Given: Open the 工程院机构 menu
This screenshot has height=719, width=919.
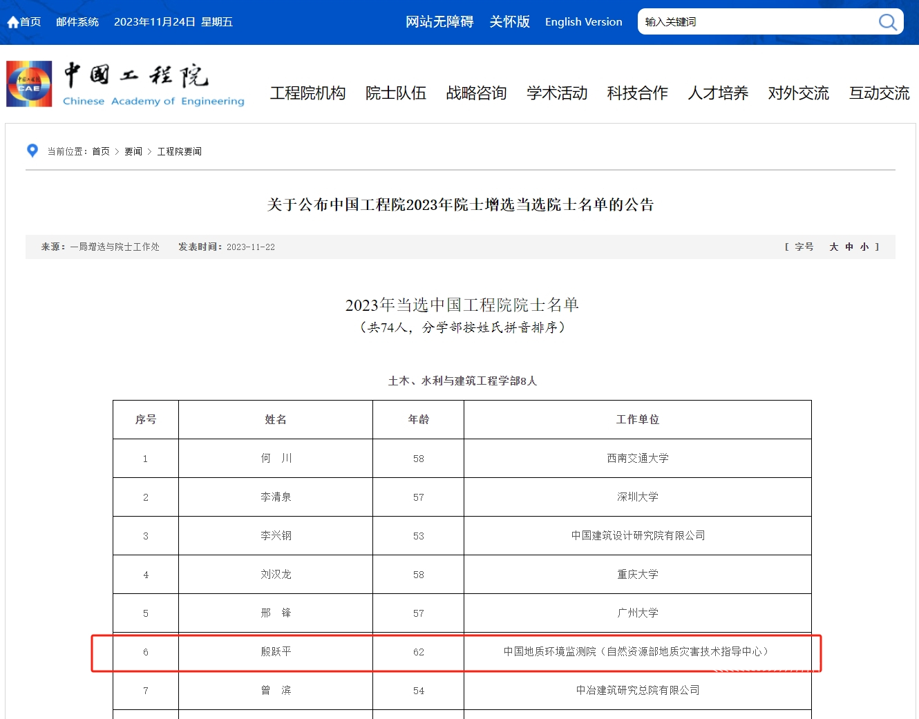Looking at the screenshot, I should pos(307,93).
